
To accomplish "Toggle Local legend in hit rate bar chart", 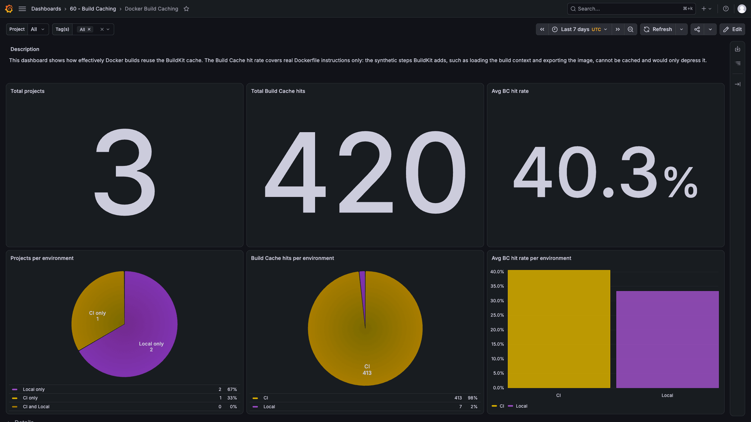I will [521, 406].
